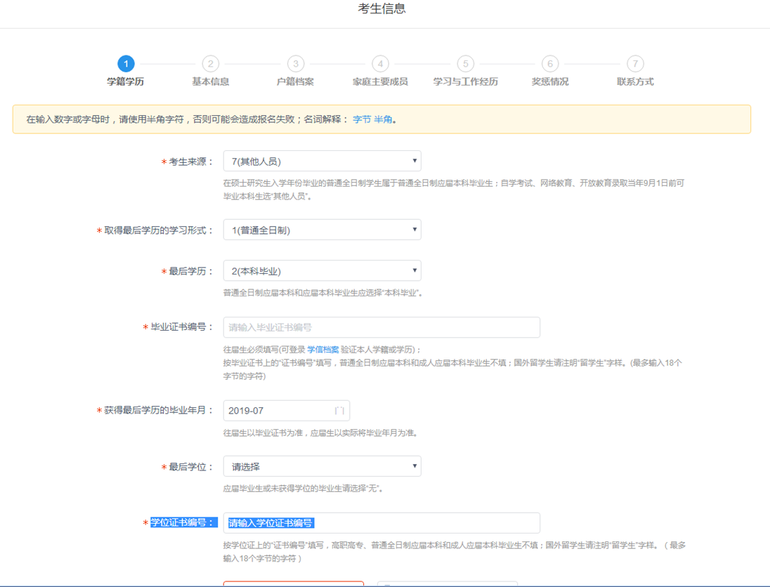This screenshot has width=770, height=587.
Task: Open the 字节 explanation link
Action: [x=362, y=119]
